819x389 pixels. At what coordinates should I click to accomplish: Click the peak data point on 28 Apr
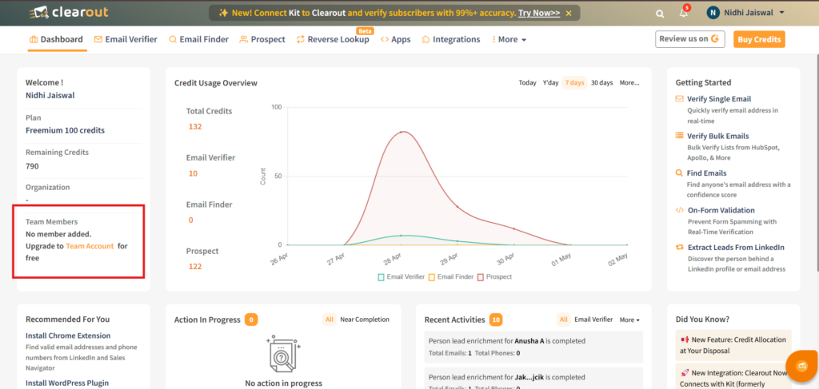click(x=402, y=133)
